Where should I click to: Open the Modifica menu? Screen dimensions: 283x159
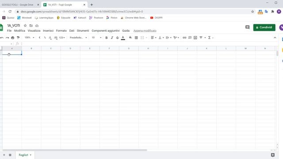tap(19, 31)
